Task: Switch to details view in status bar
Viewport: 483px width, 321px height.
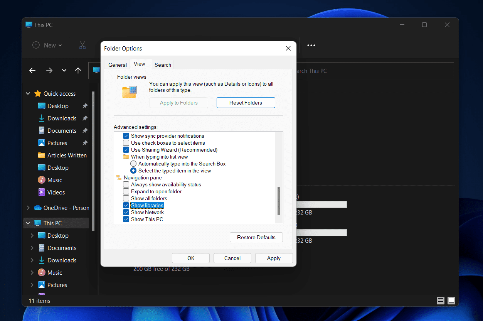Action: tap(440, 301)
